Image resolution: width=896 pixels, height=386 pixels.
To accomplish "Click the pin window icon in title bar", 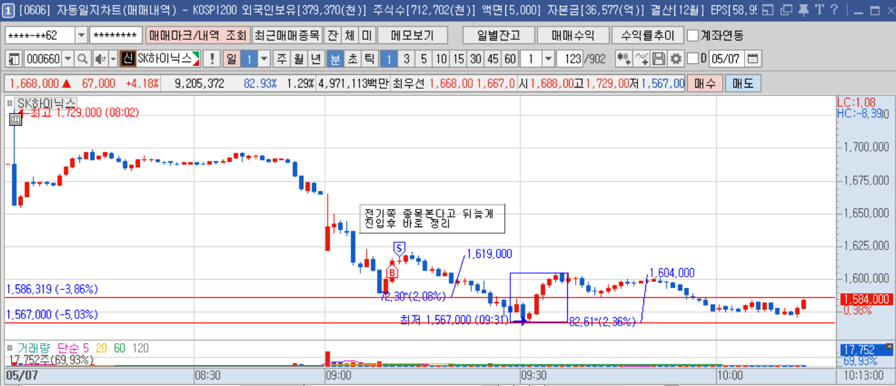I will pyautogui.click(x=803, y=10).
